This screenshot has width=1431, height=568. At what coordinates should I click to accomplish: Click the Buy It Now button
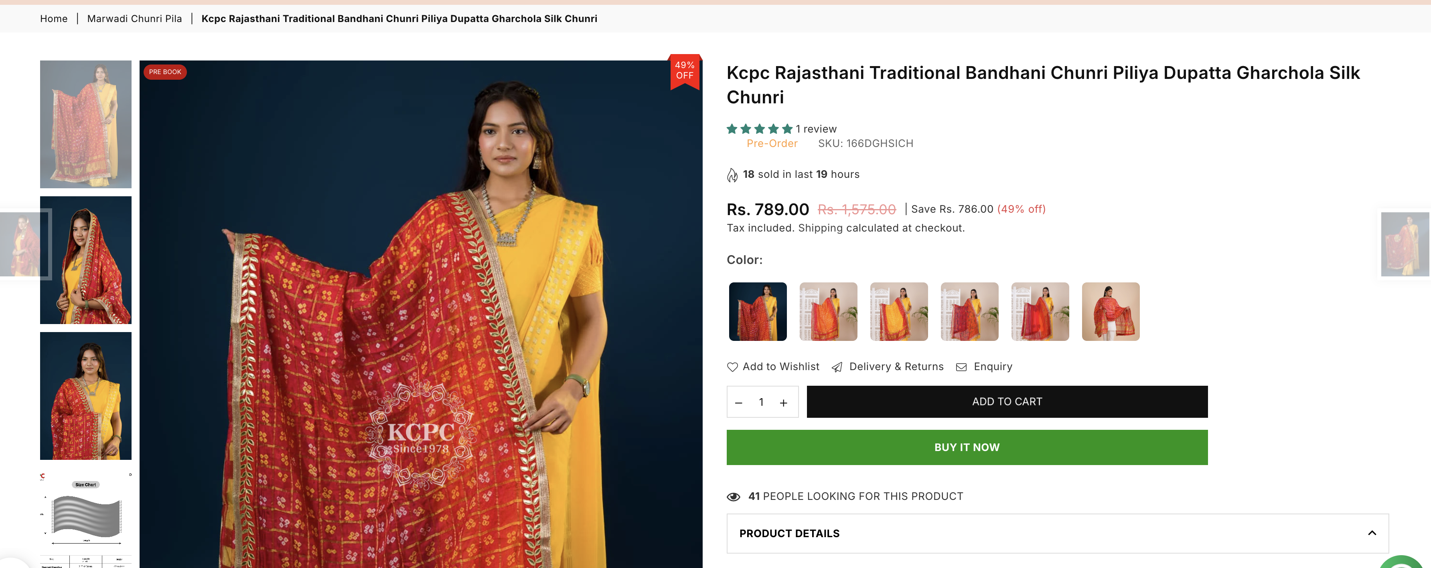(x=967, y=447)
